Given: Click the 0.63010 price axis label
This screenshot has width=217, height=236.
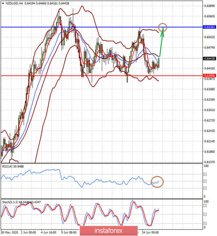Looking at the screenshot, I should click(x=210, y=110).
